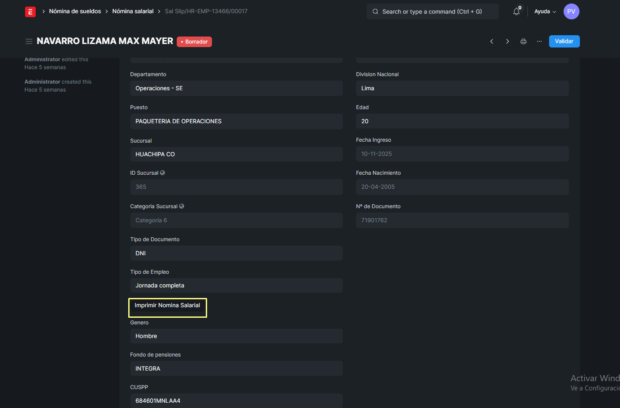Navigate to Nómina de sueldos breadcrumb

coord(75,11)
